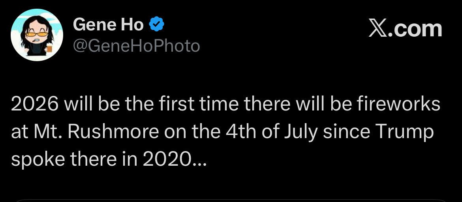The image size is (462, 202).
Task: Click "2020…" at the end of the post
Action: tap(175, 159)
